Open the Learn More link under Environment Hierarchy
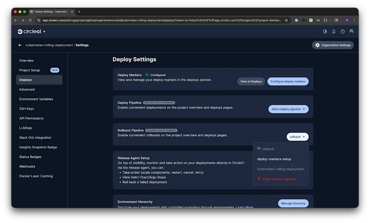370x223 pixels. [245, 207]
